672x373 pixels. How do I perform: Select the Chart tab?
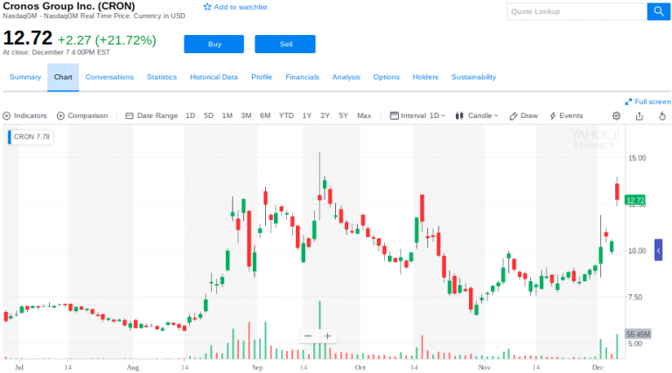coord(63,77)
